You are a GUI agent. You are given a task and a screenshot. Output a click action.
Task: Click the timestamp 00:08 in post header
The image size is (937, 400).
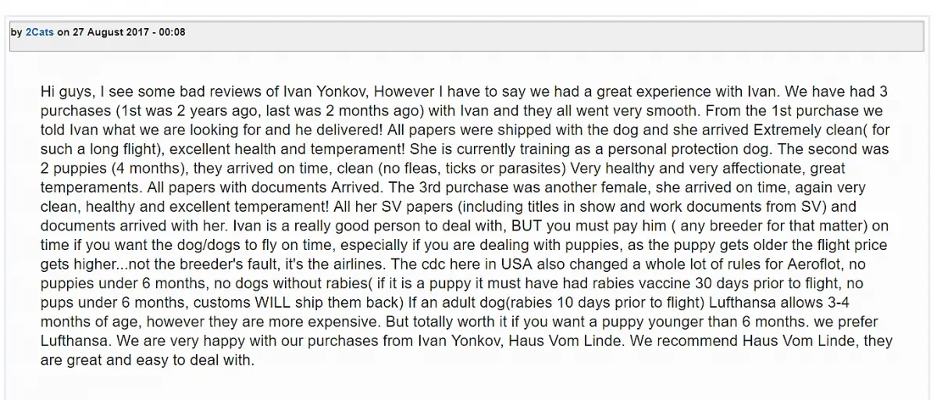click(x=172, y=33)
